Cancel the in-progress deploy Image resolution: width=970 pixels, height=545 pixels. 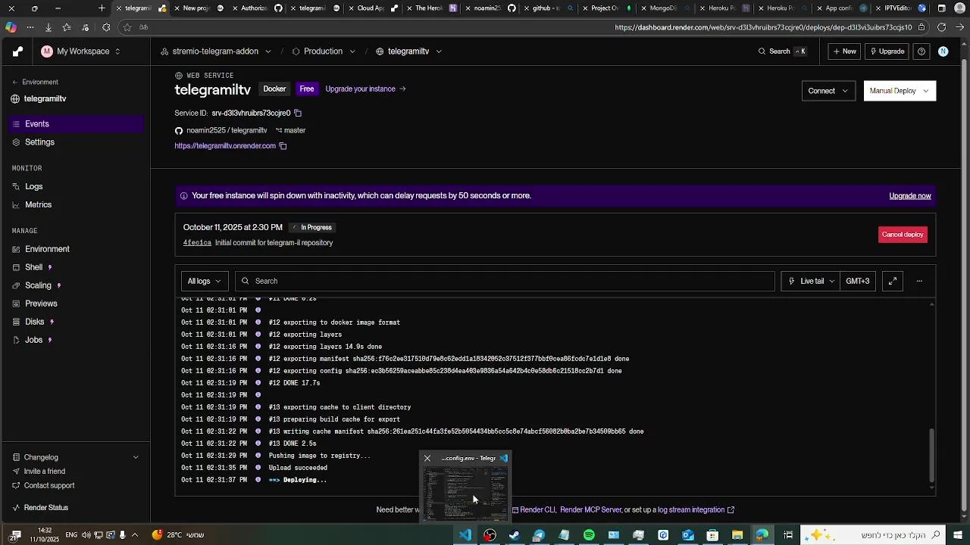coord(903,235)
